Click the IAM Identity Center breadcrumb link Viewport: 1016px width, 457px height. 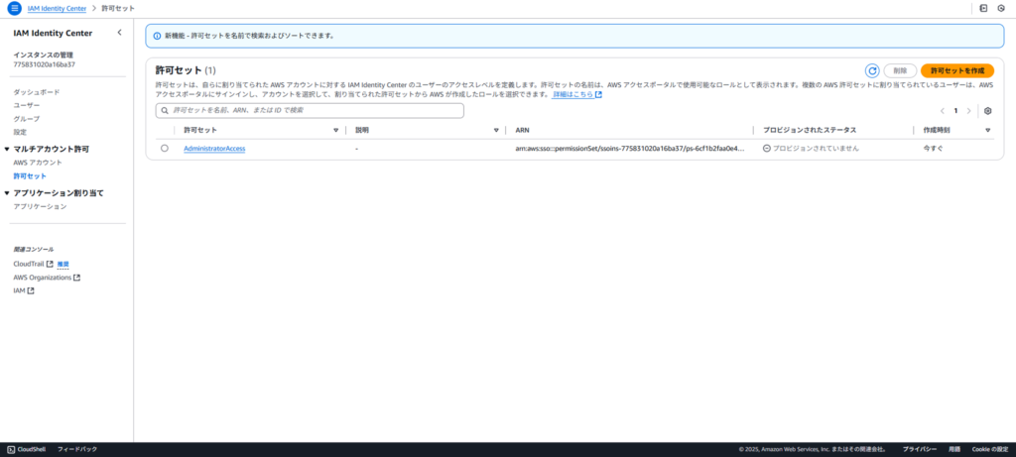coord(57,8)
